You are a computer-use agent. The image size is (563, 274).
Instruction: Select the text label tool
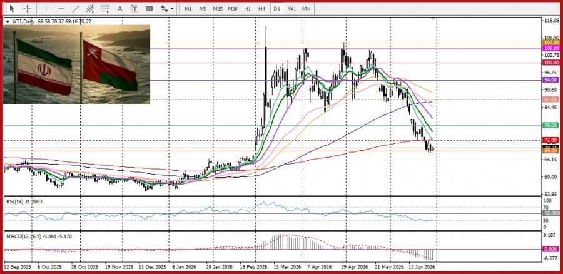(134, 9)
